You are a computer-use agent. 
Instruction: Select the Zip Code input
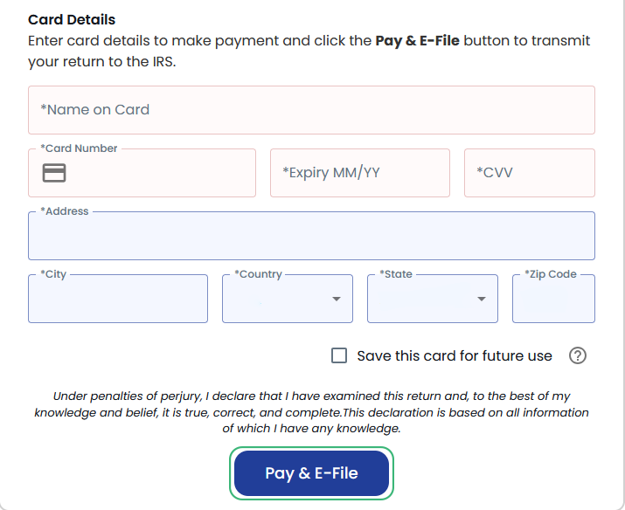[553, 300]
